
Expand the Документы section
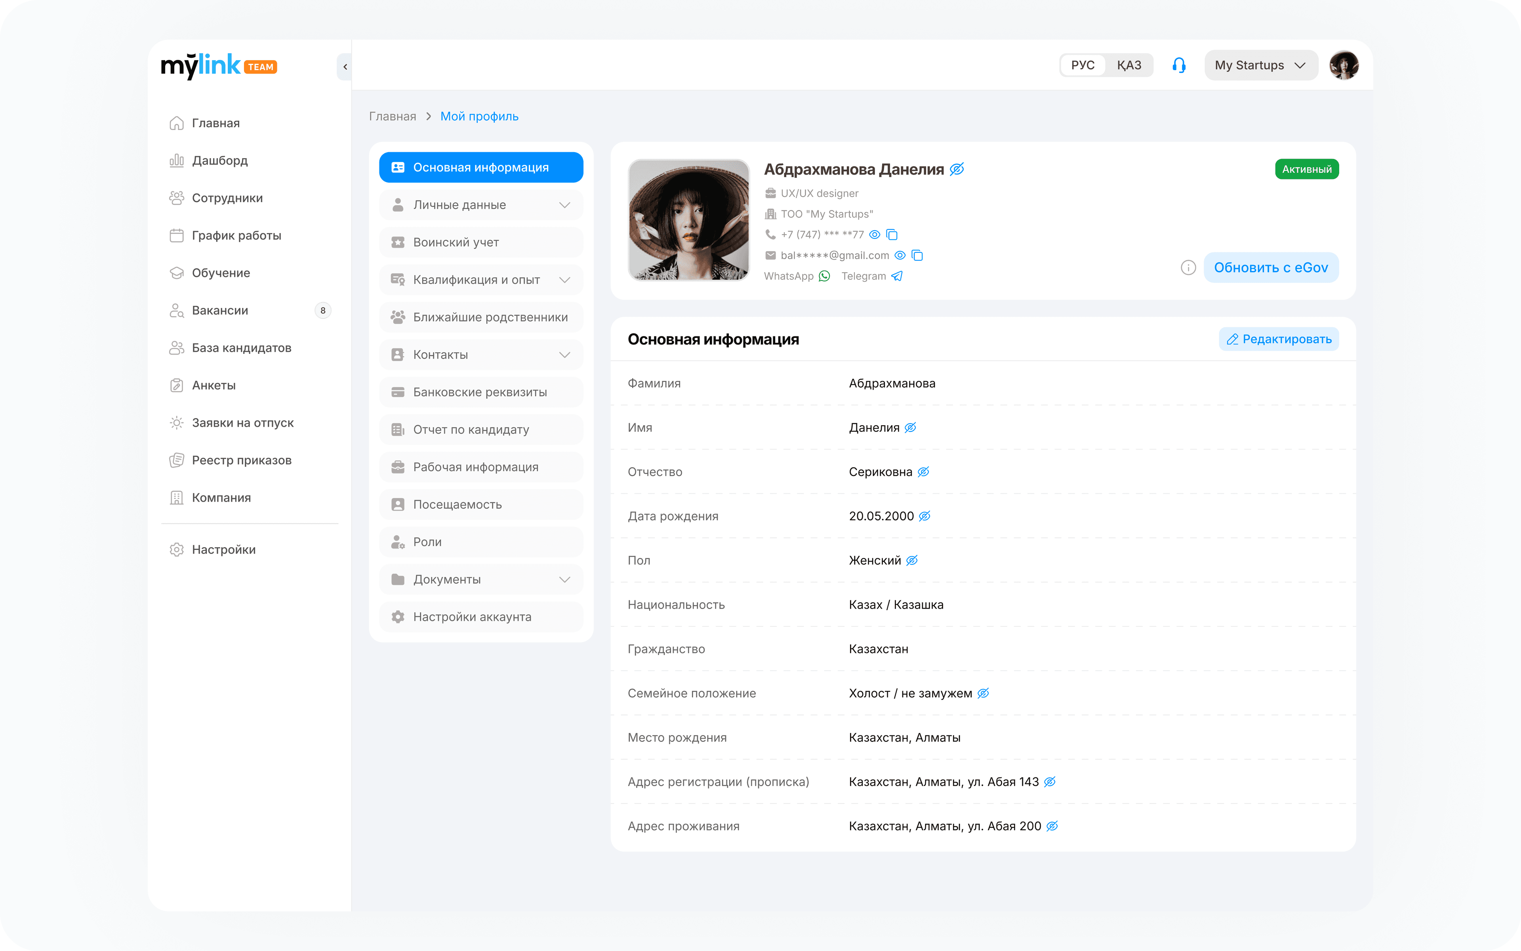pyautogui.click(x=481, y=579)
